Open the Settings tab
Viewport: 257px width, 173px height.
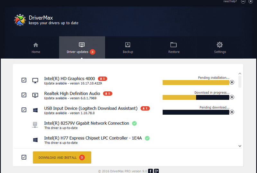click(220, 48)
